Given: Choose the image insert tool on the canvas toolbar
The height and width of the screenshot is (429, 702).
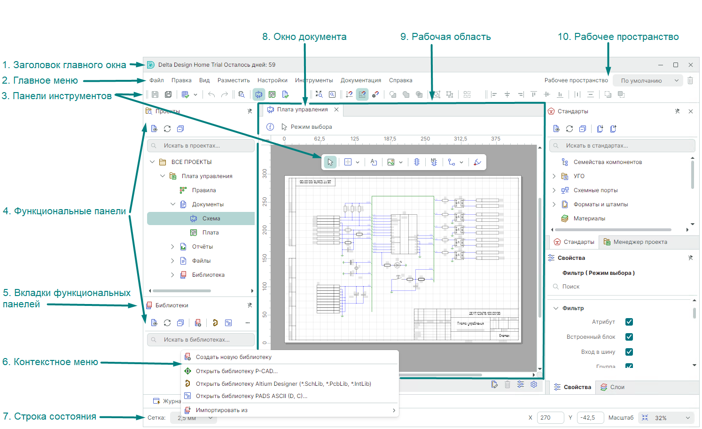Looking at the screenshot, I should [x=391, y=162].
